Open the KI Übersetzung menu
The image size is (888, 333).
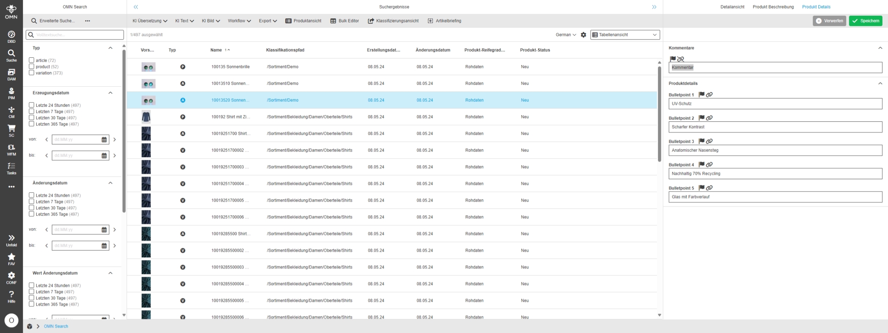click(x=150, y=21)
